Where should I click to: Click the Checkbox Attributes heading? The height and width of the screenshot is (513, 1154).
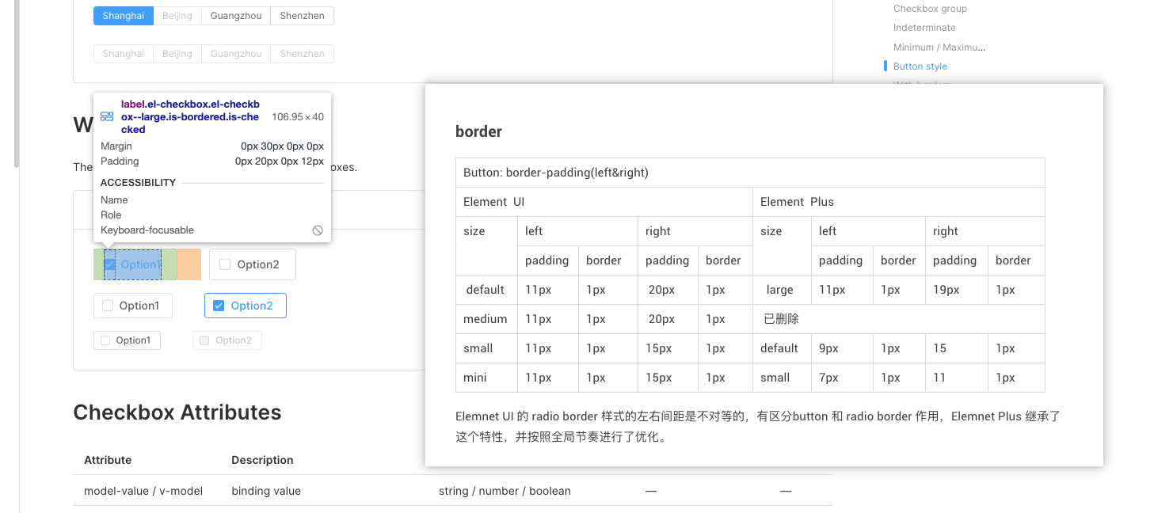pyautogui.click(x=177, y=412)
